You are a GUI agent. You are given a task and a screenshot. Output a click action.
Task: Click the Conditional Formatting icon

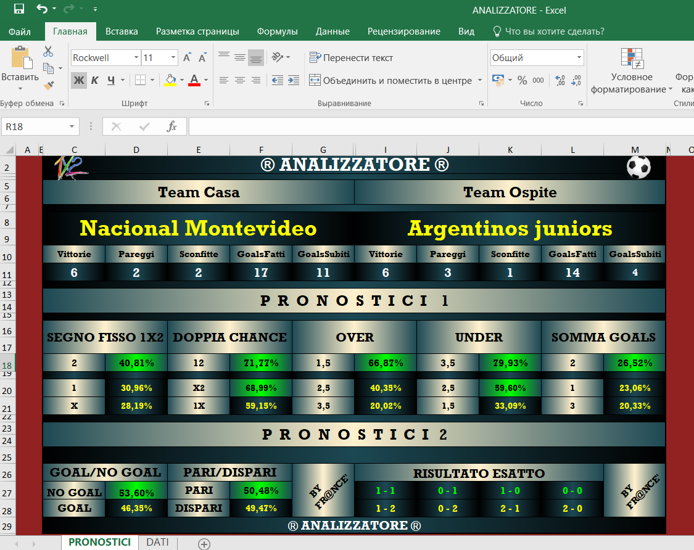[631, 59]
